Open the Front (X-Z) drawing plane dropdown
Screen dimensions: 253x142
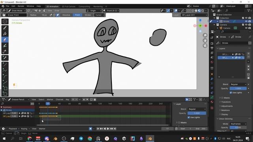pos(111,11)
